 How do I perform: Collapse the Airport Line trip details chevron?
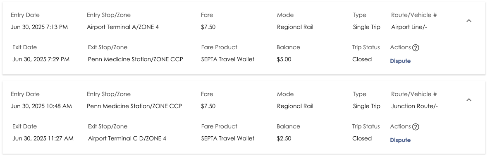click(x=469, y=21)
